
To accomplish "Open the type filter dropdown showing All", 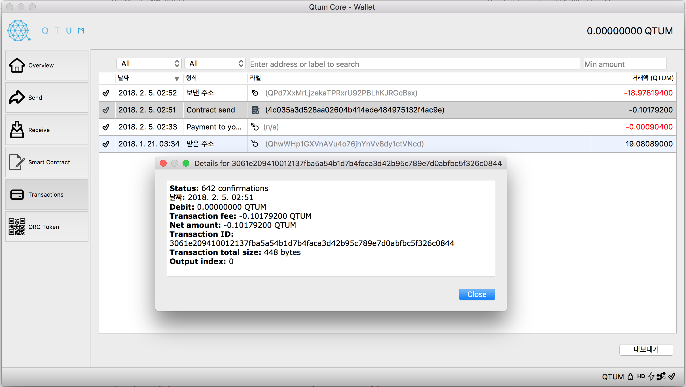I will pos(215,63).
